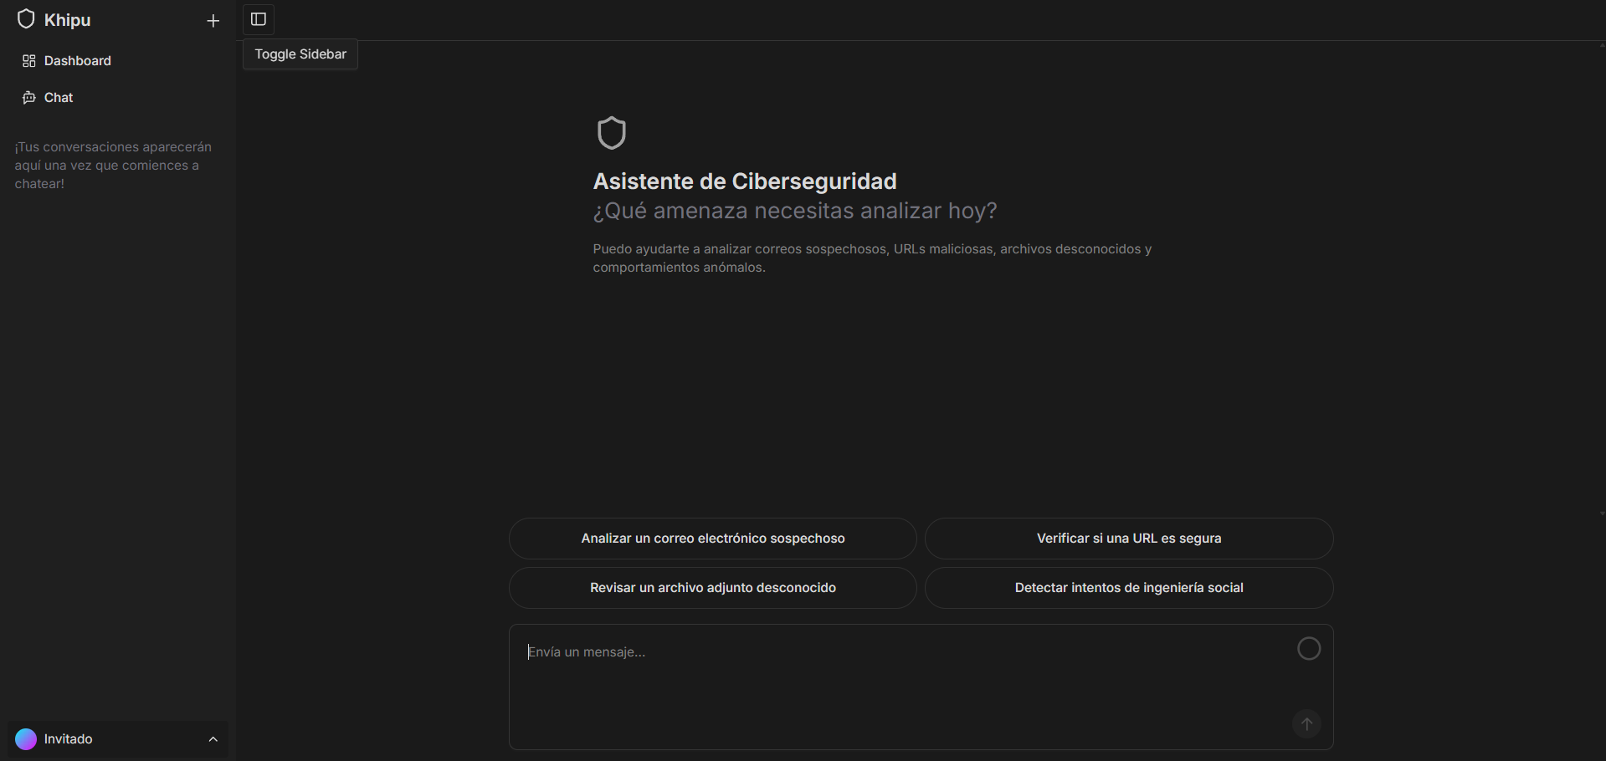Click the send arrow button

pyautogui.click(x=1306, y=723)
